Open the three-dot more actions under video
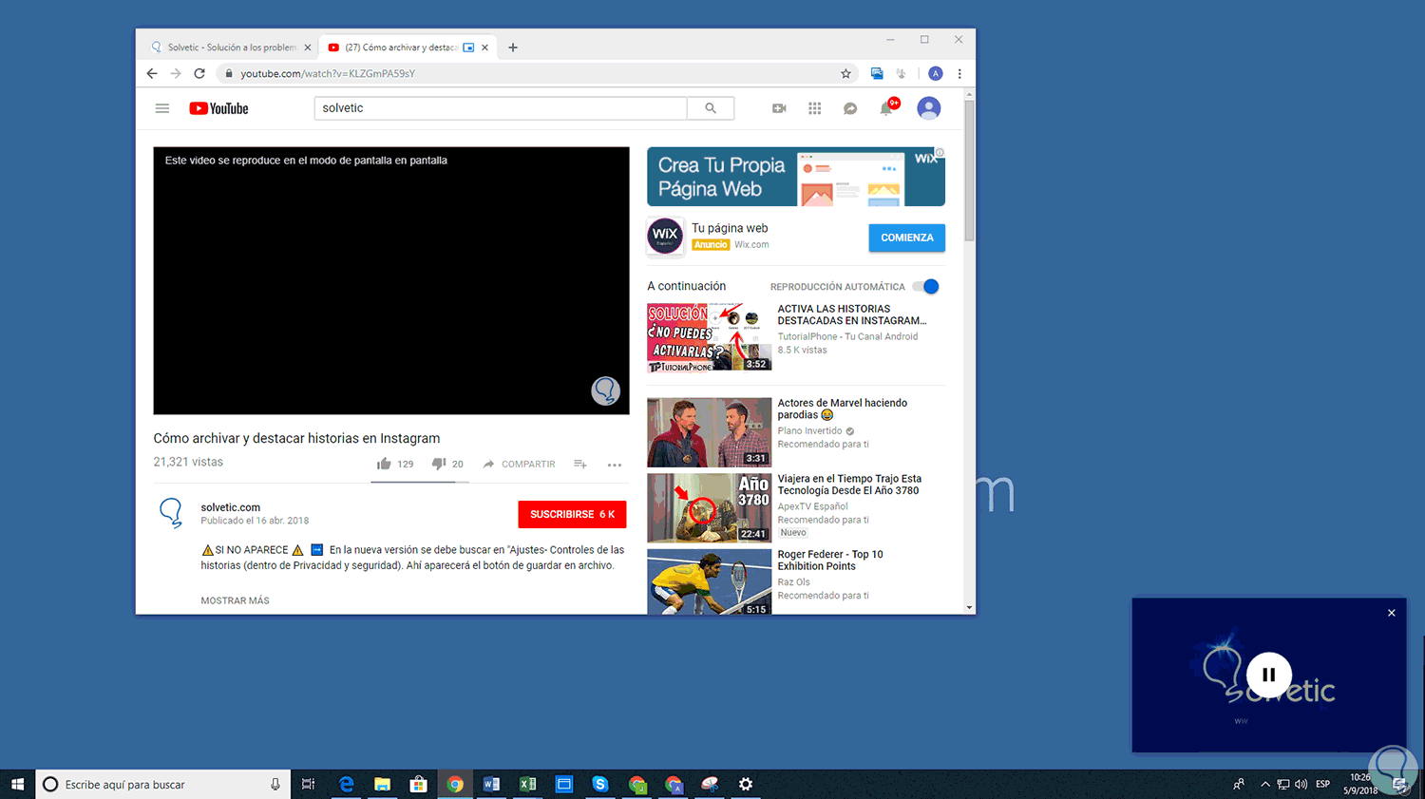 click(x=615, y=465)
